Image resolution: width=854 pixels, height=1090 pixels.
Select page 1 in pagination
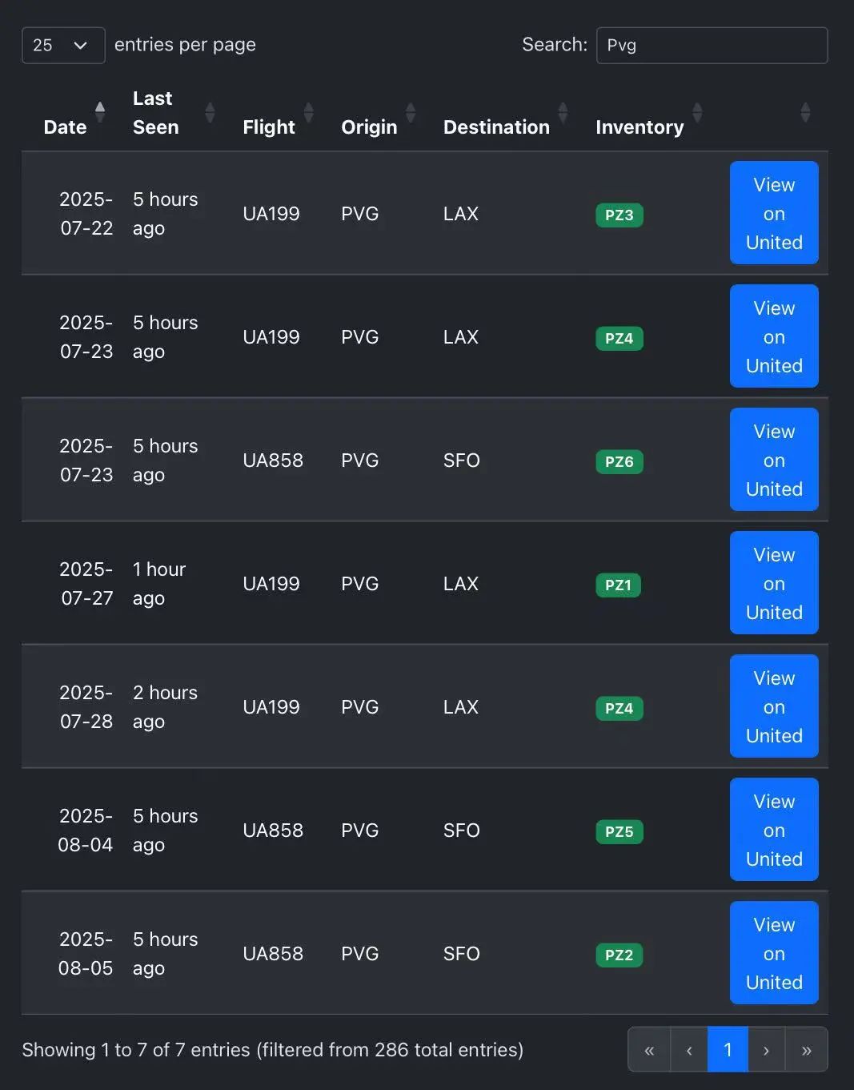point(728,1050)
